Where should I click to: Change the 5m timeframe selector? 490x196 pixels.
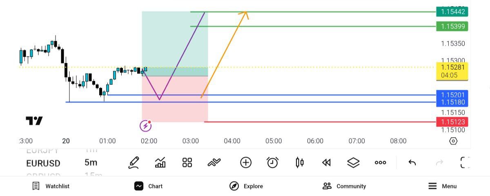(x=91, y=163)
